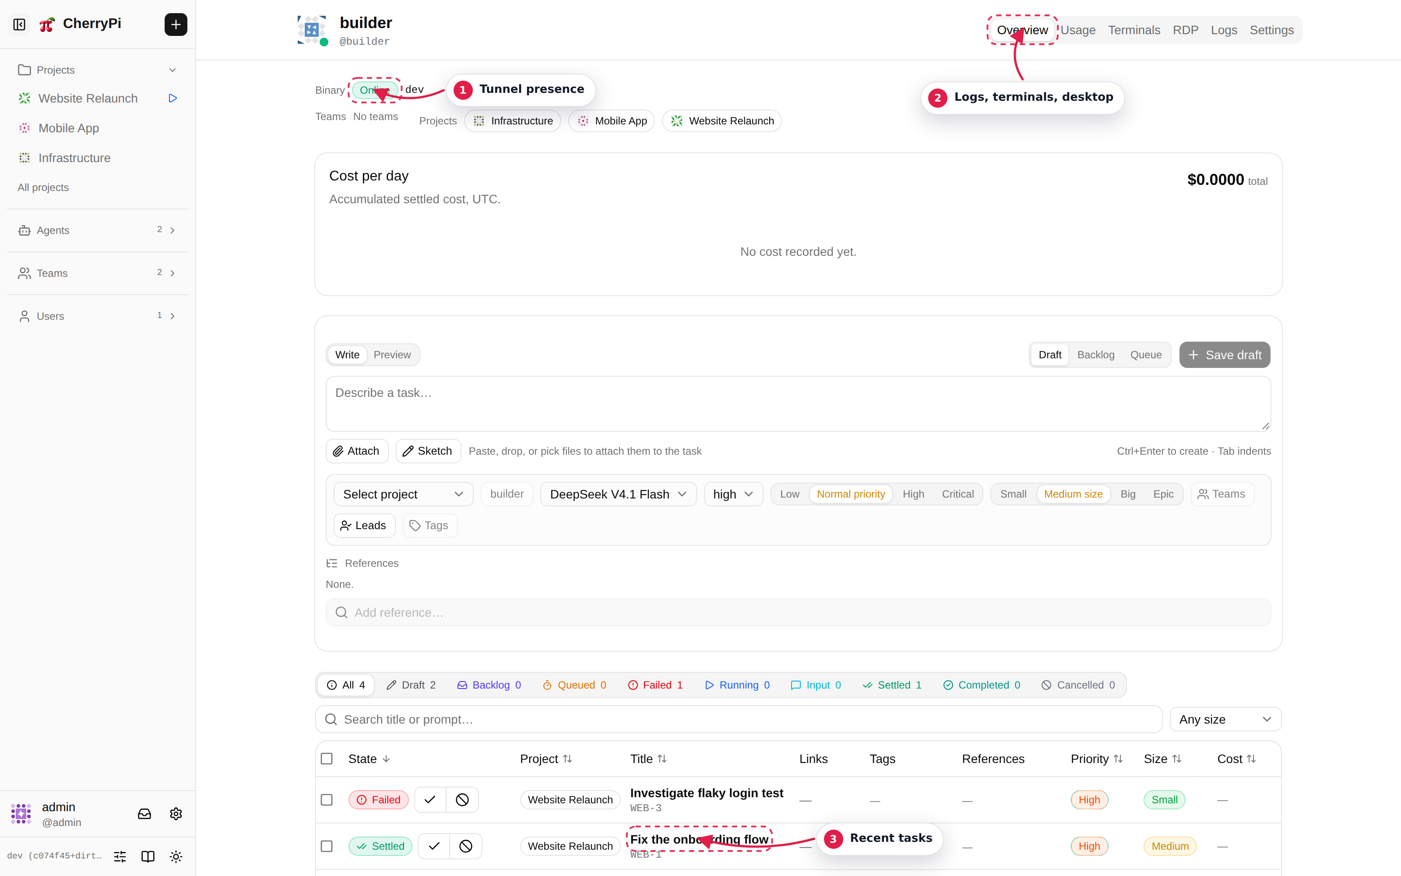Open the Tags picker
The width and height of the screenshot is (1401, 876).
[x=429, y=526]
